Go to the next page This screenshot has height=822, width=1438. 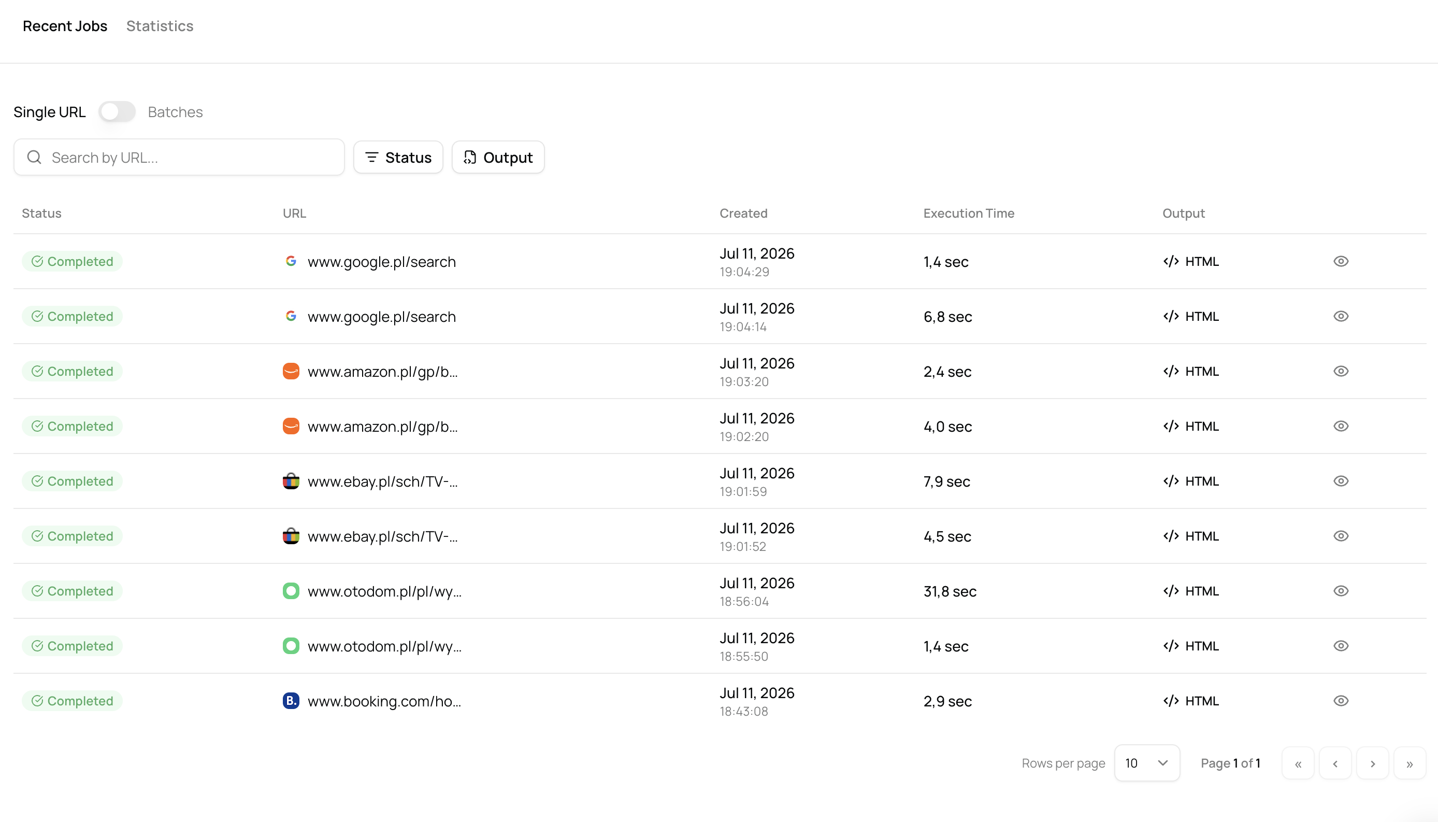pos(1373,763)
